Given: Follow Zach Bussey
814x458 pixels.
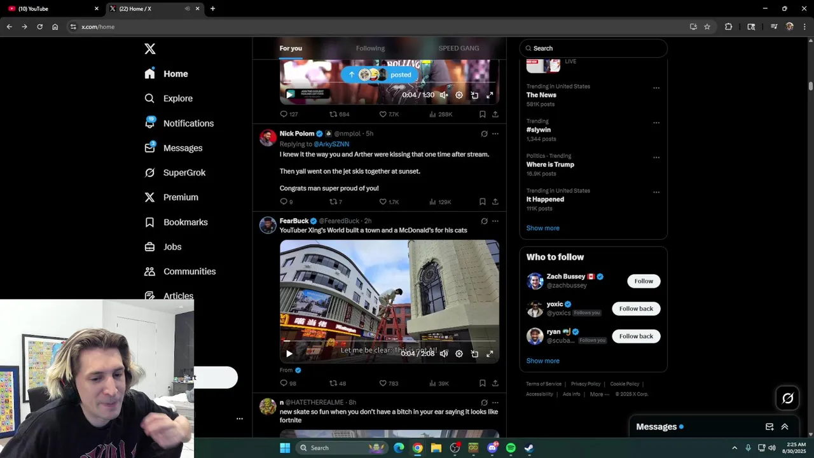Looking at the screenshot, I should pyautogui.click(x=644, y=281).
